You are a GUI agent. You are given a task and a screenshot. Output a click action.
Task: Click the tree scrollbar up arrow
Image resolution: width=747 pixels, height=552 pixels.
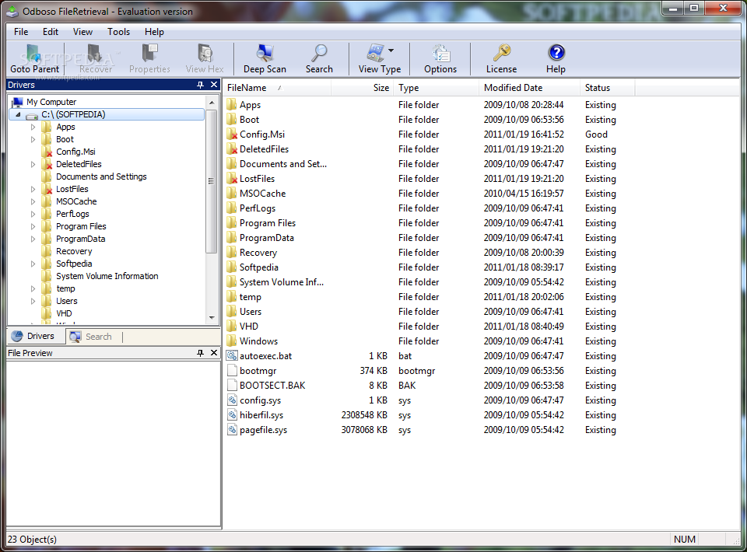[x=212, y=103]
